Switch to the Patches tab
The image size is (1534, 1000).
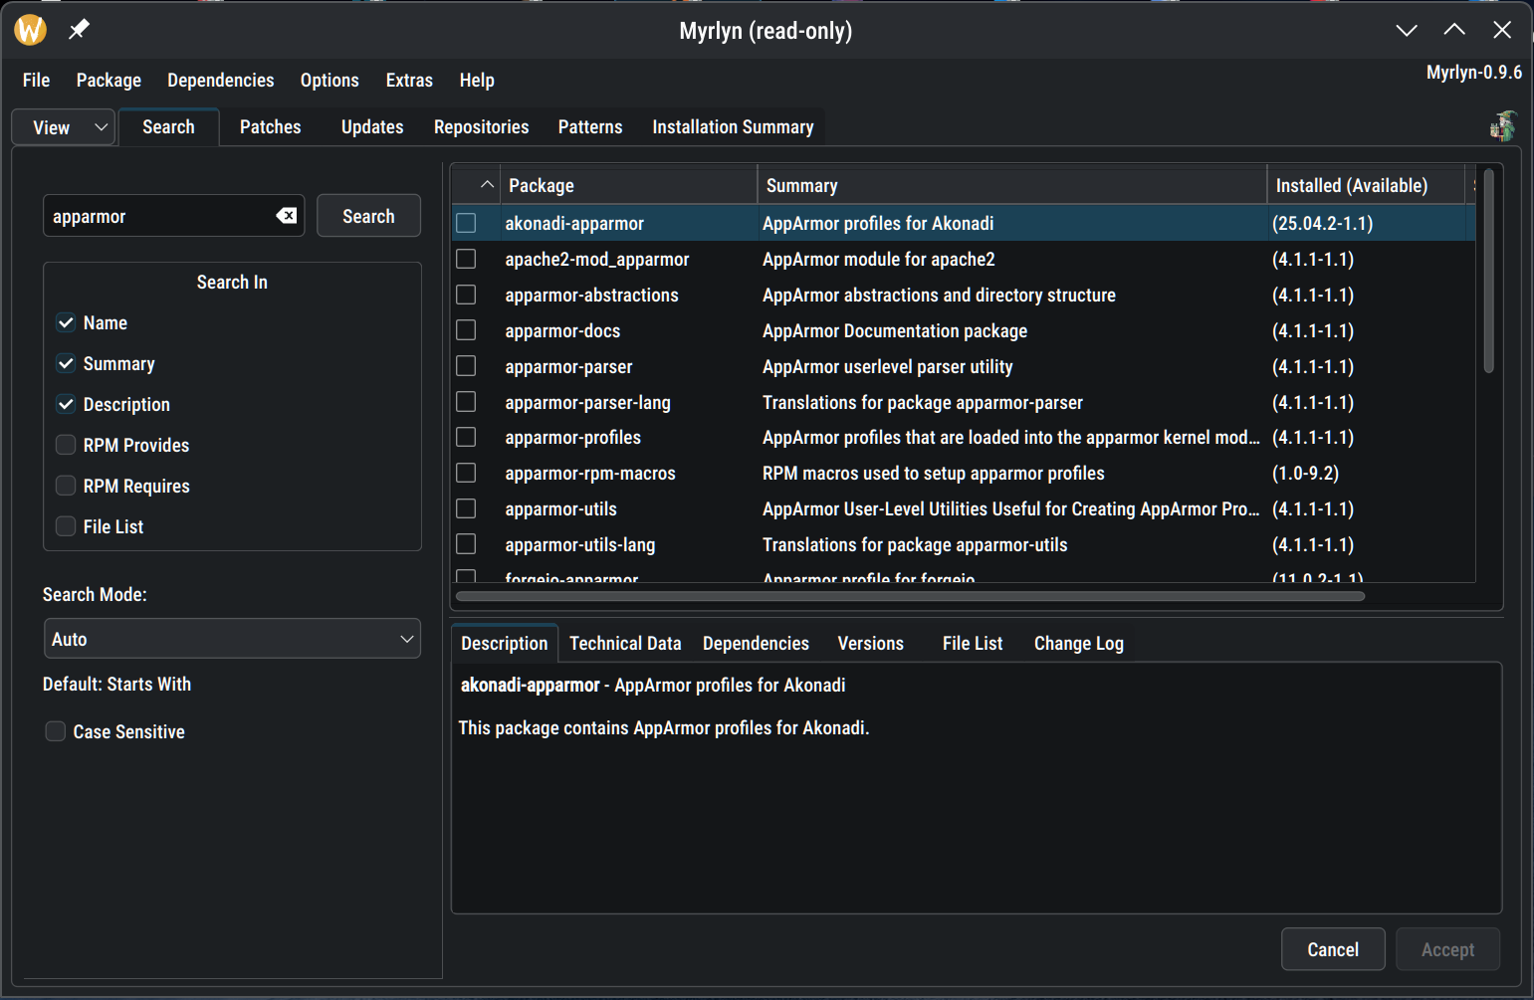(x=271, y=126)
